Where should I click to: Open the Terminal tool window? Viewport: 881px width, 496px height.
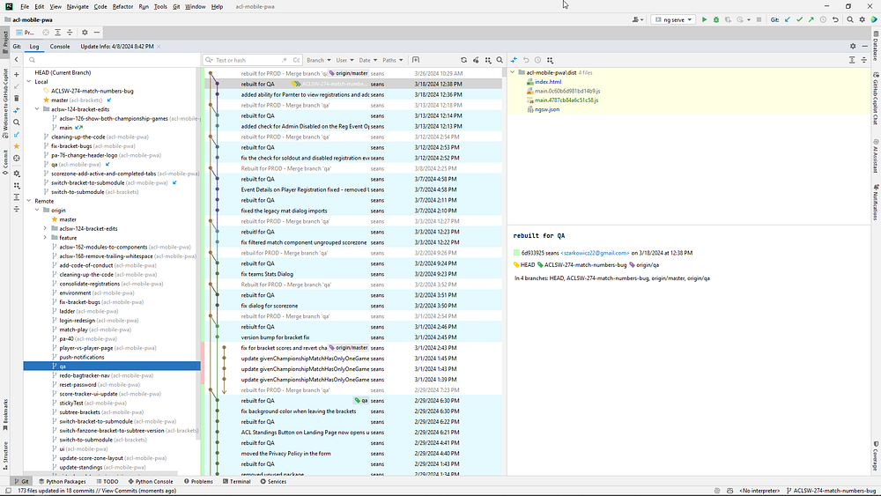[237, 482]
